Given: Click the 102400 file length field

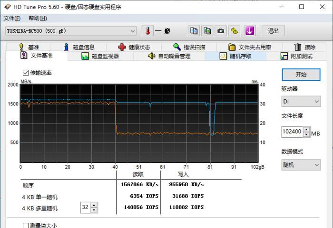Looking at the screenshot, I should click(x=292, y=132).
